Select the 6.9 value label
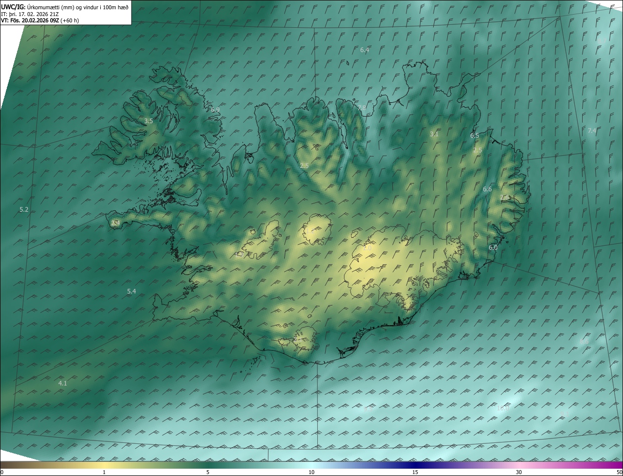 click(x=215, y=110)
